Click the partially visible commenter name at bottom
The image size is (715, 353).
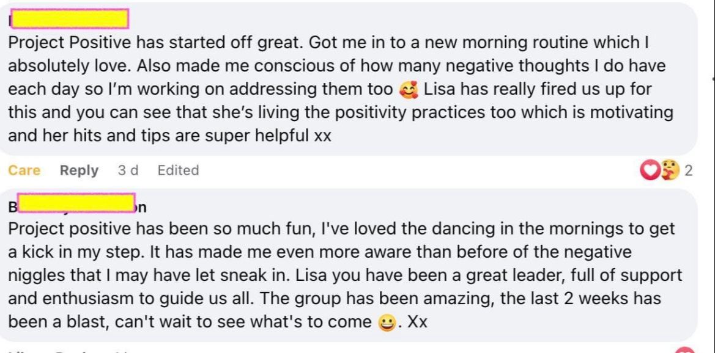point(49,351)
